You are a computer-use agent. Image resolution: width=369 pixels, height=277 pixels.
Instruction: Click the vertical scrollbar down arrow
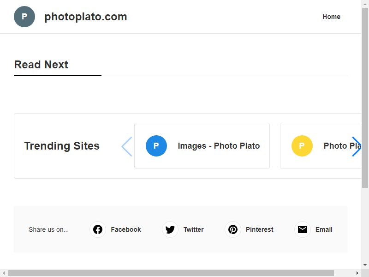[x=365, y=265]
